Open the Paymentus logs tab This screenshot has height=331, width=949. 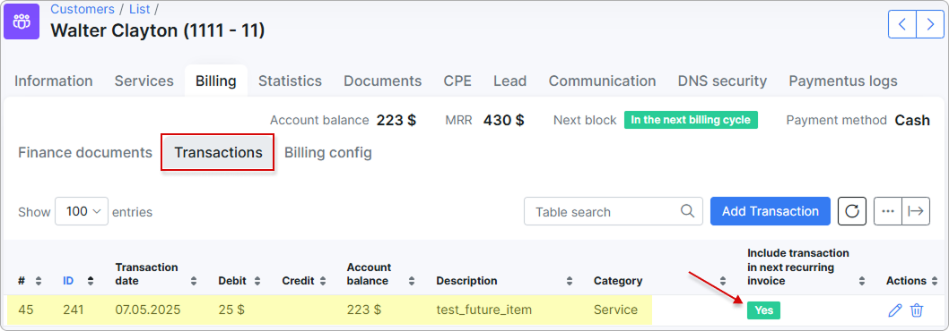[x=843, y=81]
